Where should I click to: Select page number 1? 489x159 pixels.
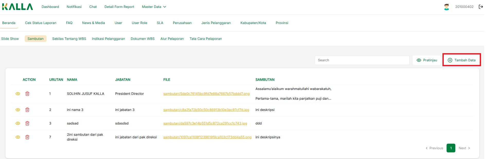click(x=451, y=148)
